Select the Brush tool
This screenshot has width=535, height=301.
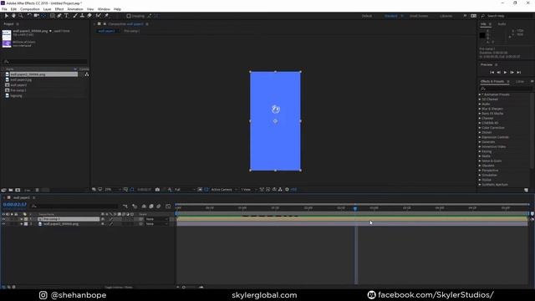75,16
